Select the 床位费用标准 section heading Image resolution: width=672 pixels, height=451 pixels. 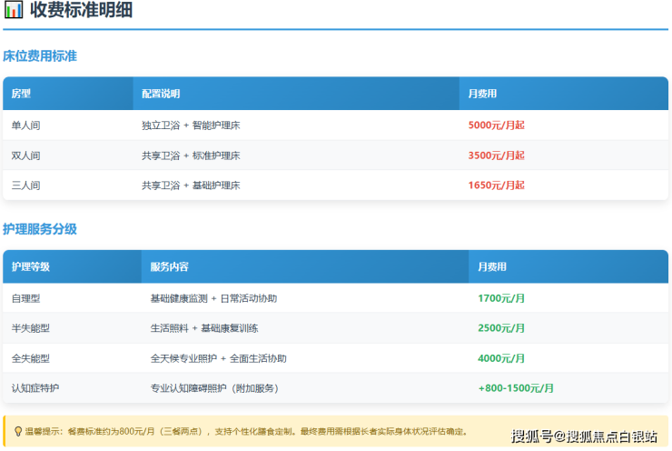[x=40, y=56]
